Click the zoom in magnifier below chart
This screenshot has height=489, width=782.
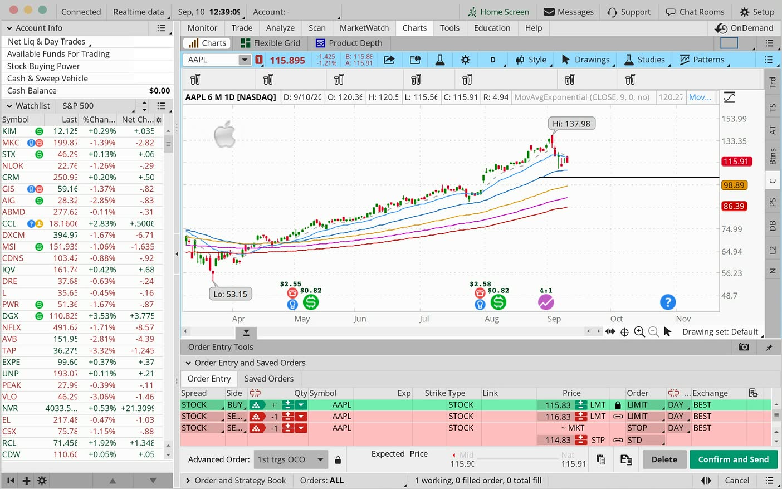[639, 332]
